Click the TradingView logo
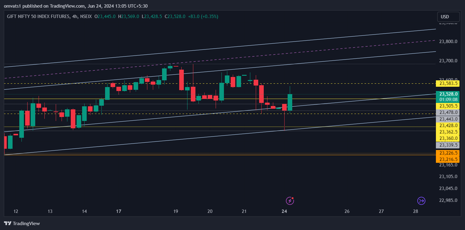This screenshot has height=230, width=465. 22,223
